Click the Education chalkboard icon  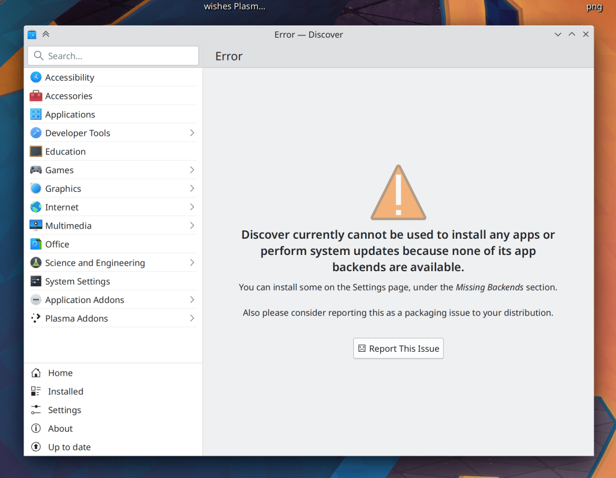[x=36, y=152]
